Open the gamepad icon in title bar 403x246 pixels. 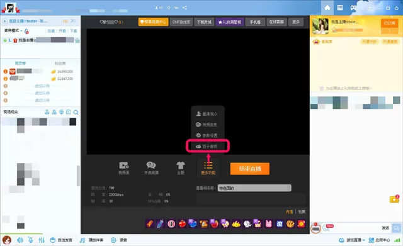pyautogui.click(x=353, y=8)
